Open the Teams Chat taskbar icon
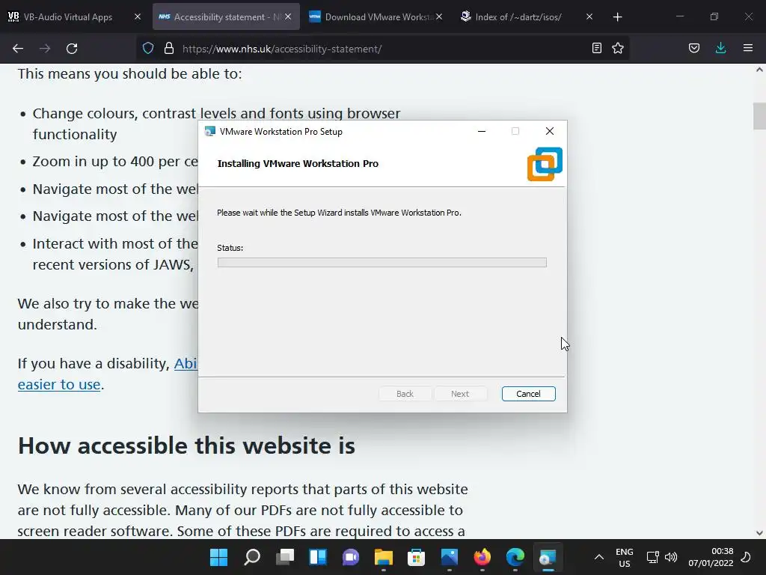766x575 pixels. [351, 557]
